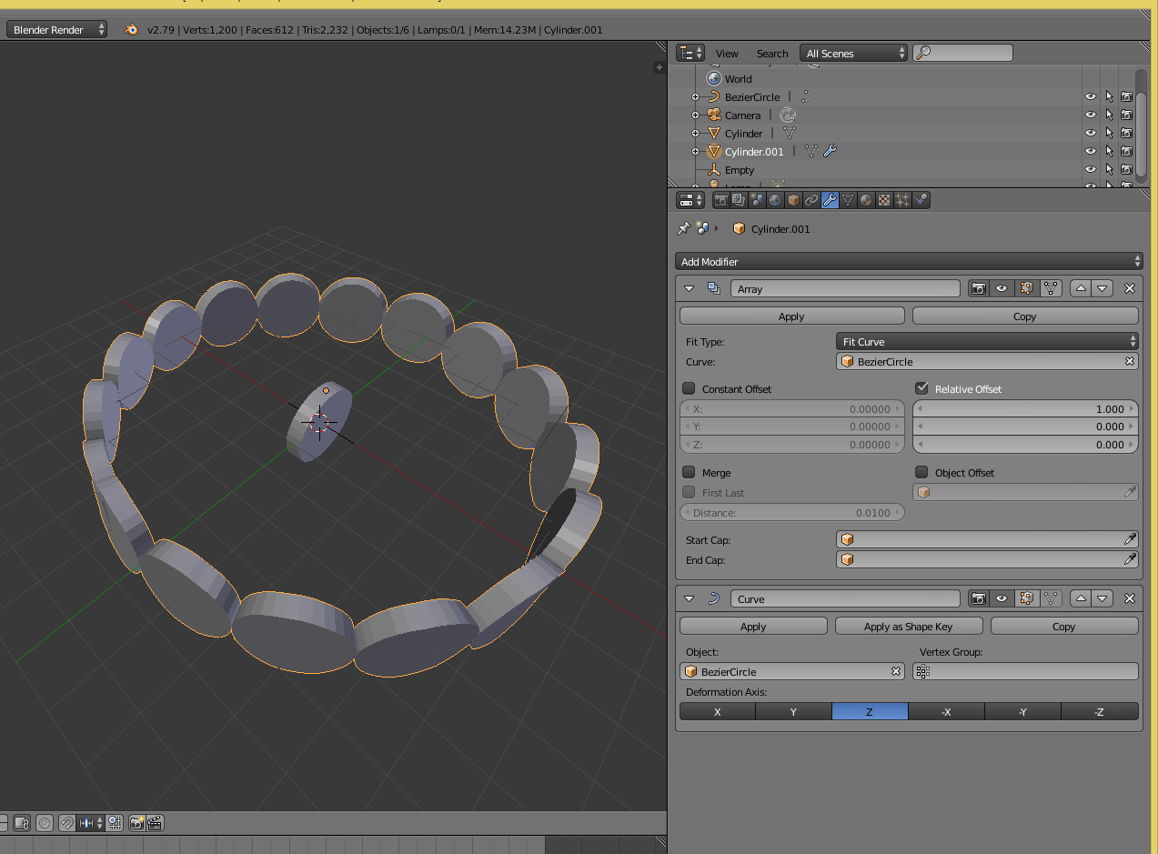This screenshot has width=1158, height=854.
Task: Open the snap element type dropdown
Action: [x=91, y=823]
